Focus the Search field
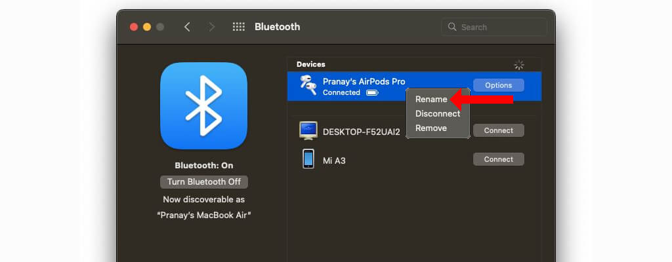 click(x=494, y=27)
